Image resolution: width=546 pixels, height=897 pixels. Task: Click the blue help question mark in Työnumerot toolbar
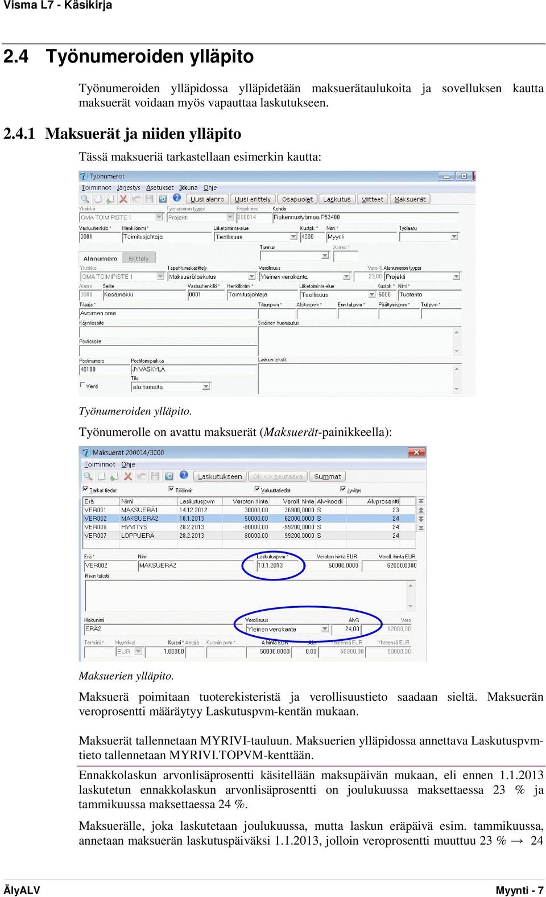click(177, 198)
